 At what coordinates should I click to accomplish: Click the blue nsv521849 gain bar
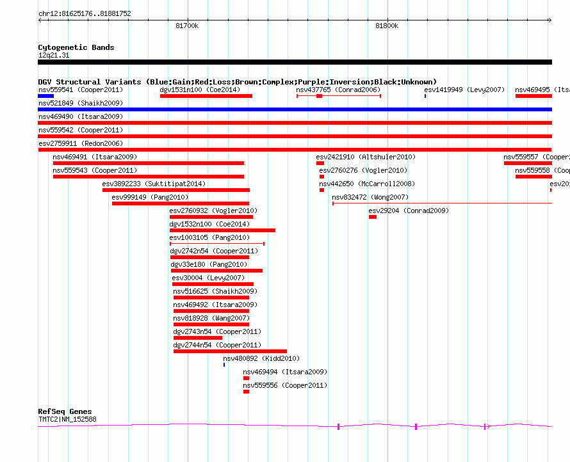[x=295, y=109]
